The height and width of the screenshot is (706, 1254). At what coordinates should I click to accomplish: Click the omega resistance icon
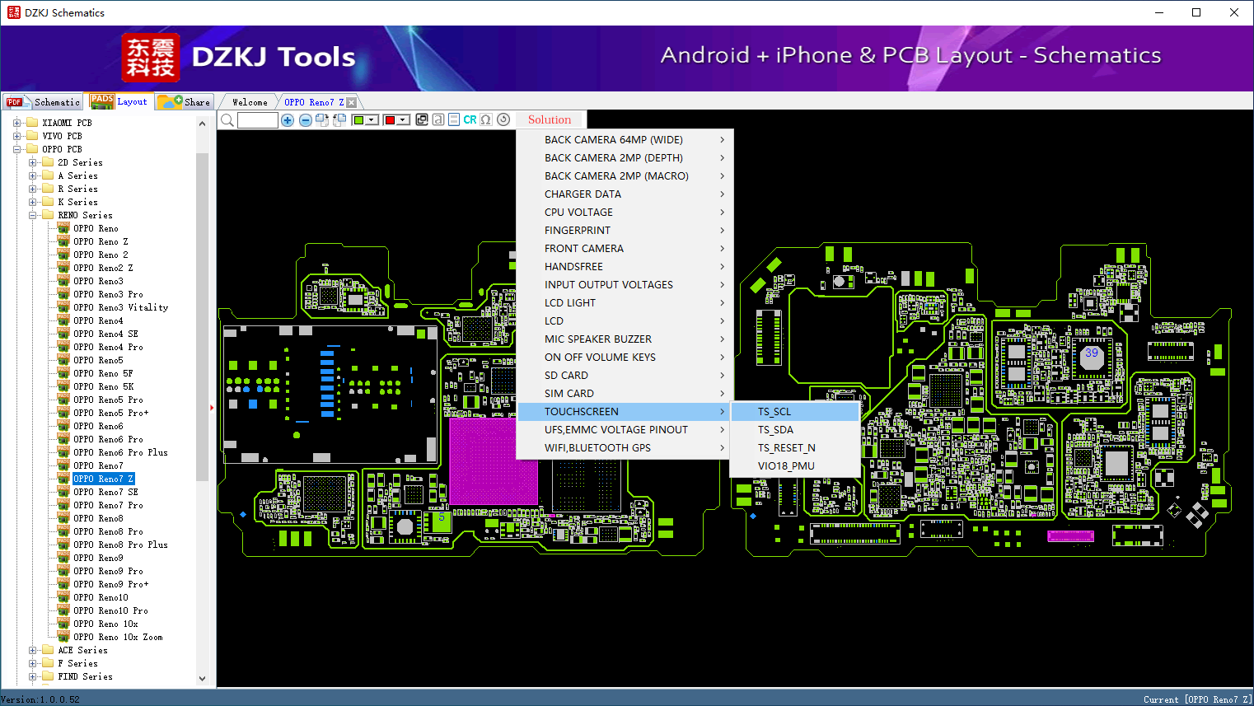(x=486, y=119)
